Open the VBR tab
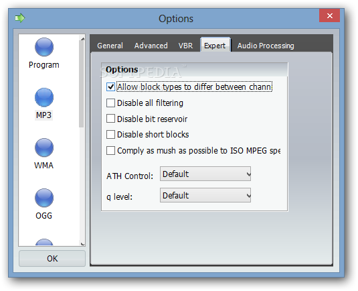The image size is (358, 291). pos(185,46)
